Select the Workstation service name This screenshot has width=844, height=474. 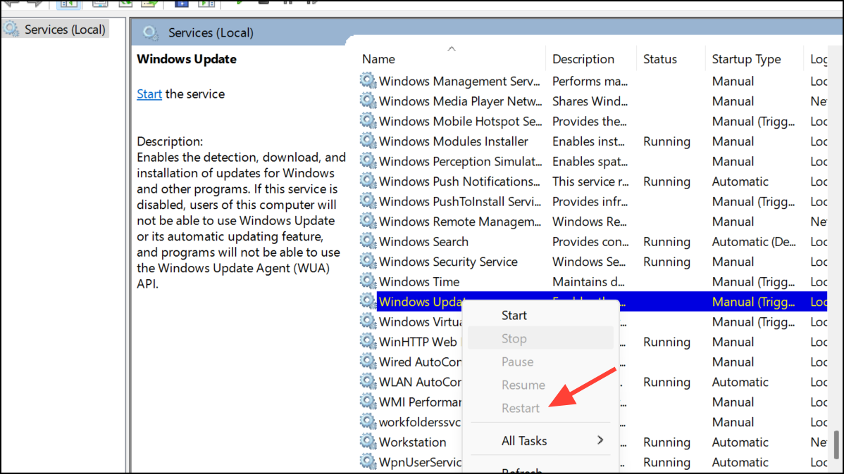(x=412, y=442)
